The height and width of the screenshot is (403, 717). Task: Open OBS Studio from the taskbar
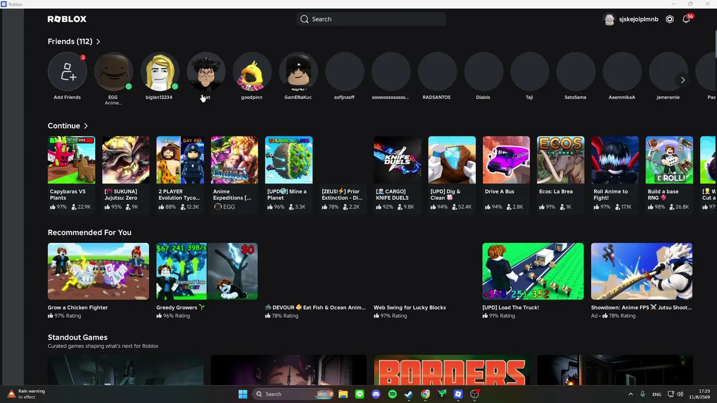coord(475,394)
